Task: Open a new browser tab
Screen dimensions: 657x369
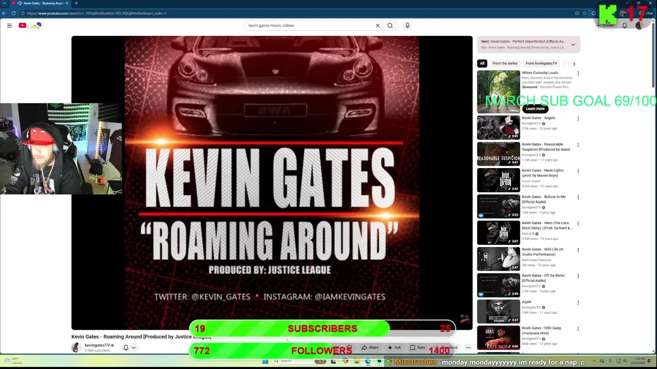Action: pos(76,3)
